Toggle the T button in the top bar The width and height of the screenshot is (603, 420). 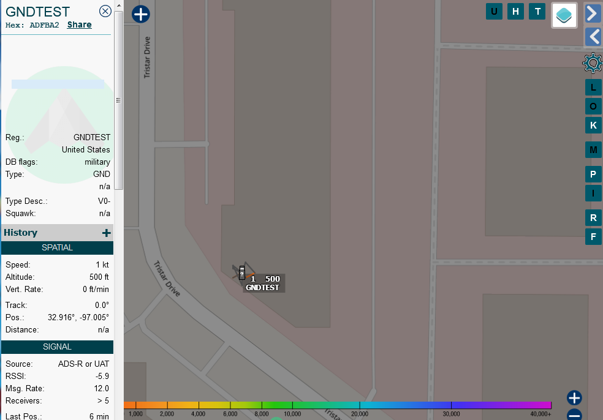point(537,12)
